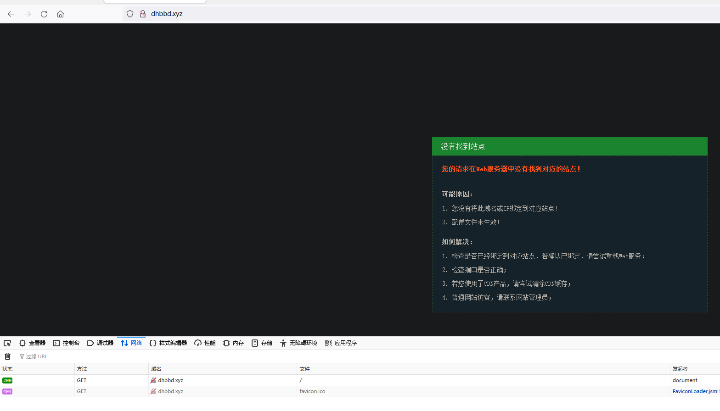Open the 存储 storage tab
720x411 pixels.
point(262,343)
